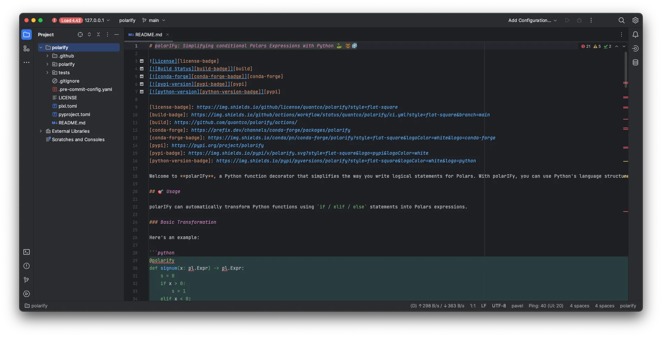Toggle fold marker on line 7

point(142,92)
